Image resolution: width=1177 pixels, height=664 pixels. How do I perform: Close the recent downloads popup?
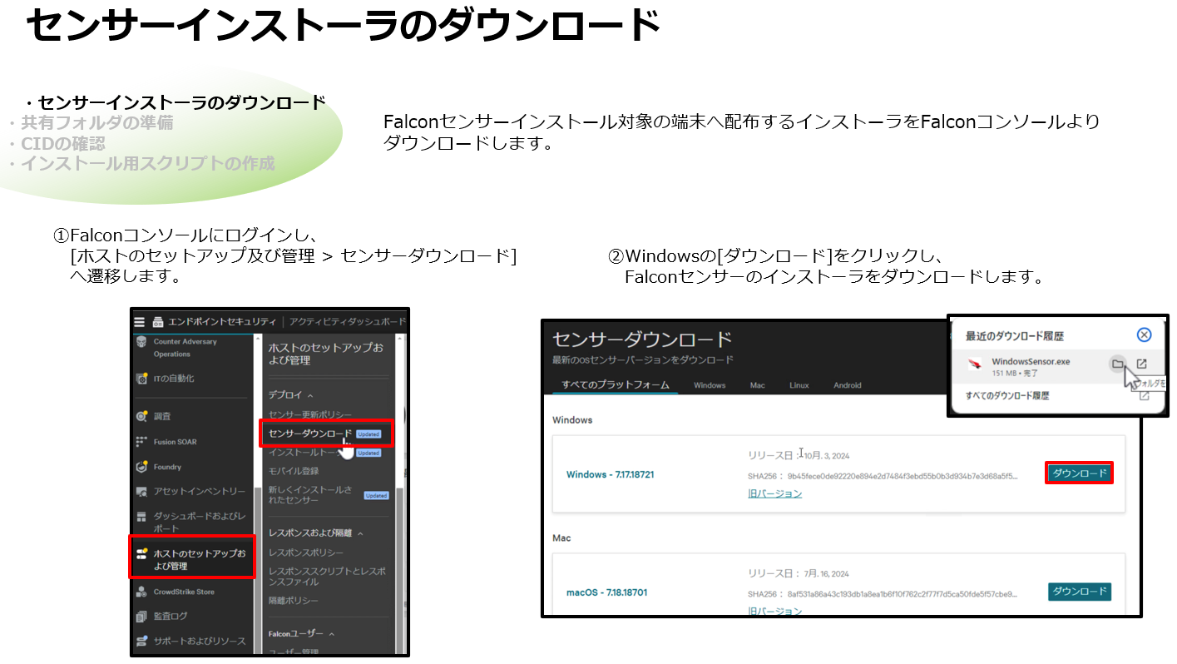1144,334
